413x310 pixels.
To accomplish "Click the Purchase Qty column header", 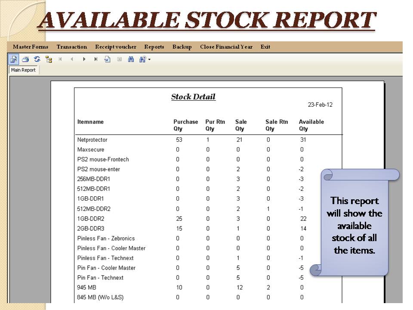I will point(186,125).
